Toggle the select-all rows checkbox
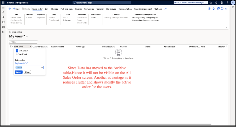 [11, 46]
